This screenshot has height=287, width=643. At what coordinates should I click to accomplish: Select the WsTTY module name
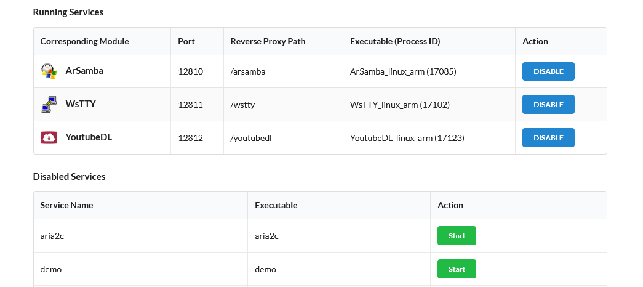click(81, 104)
